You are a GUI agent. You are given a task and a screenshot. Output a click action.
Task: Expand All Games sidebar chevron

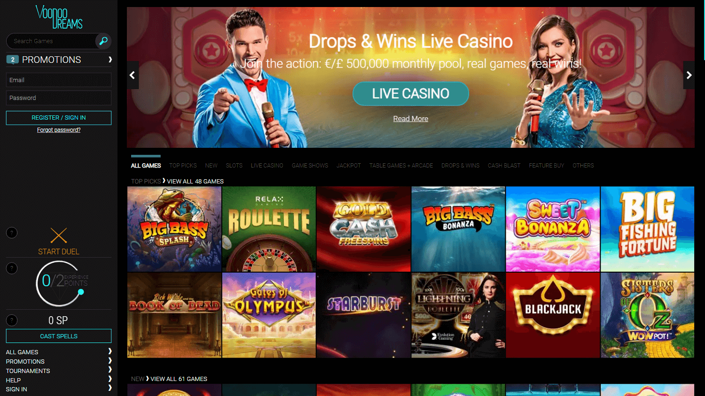(x=110, y=351)
